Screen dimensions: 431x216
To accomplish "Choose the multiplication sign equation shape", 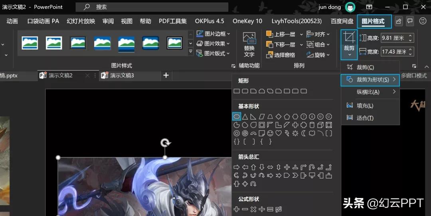I will coord(253,209).
